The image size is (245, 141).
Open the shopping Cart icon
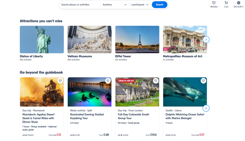coord(226,3)
